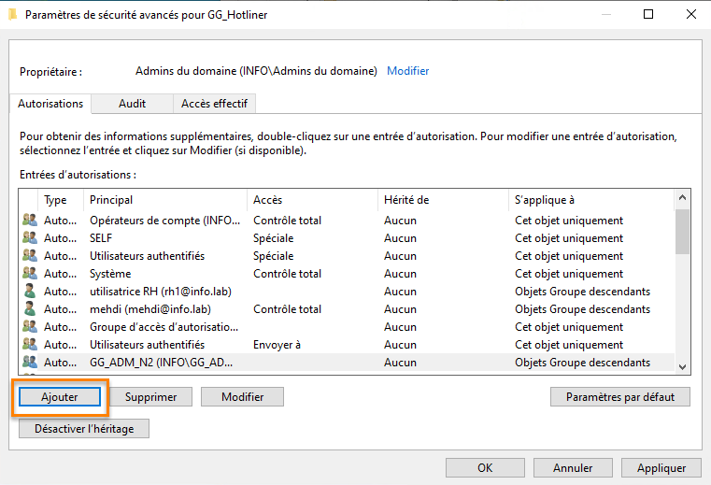Click the Appliquer button
711x485 pixels.
(x=661, y=468)
